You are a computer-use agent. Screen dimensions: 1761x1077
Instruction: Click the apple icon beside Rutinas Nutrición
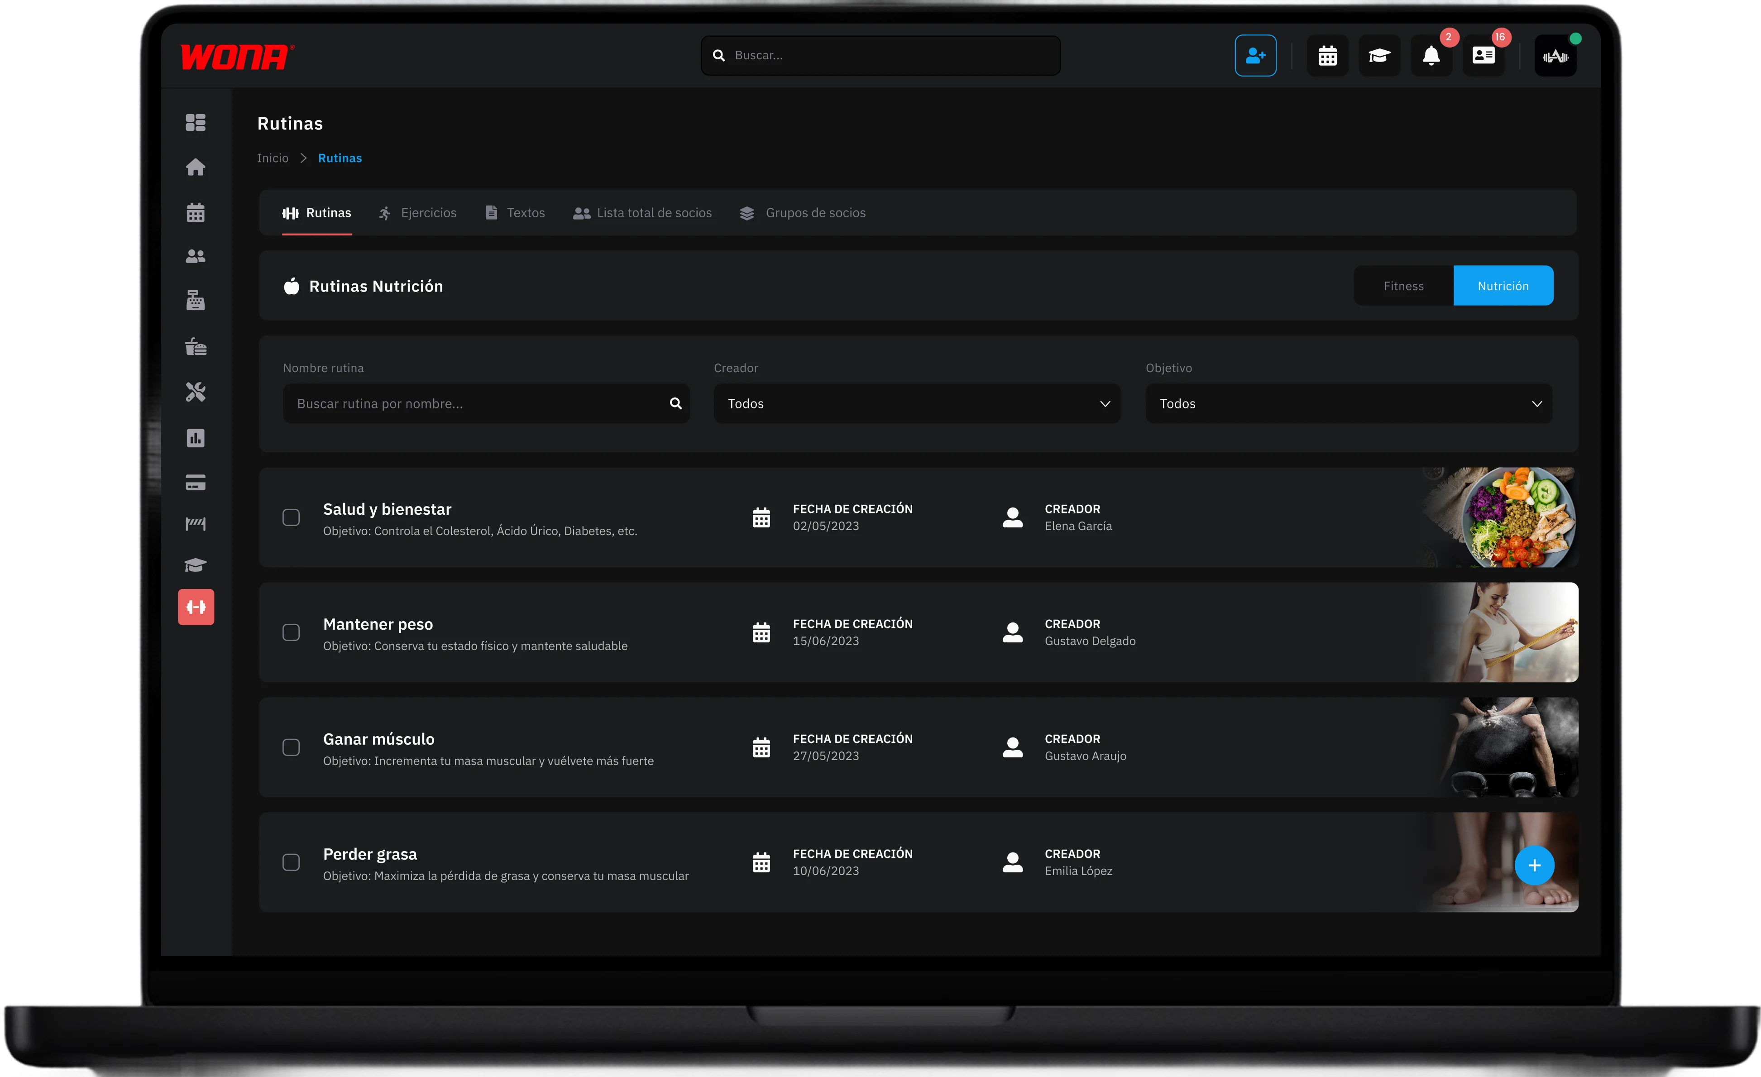pyautogui.click(x=291, y=286)
